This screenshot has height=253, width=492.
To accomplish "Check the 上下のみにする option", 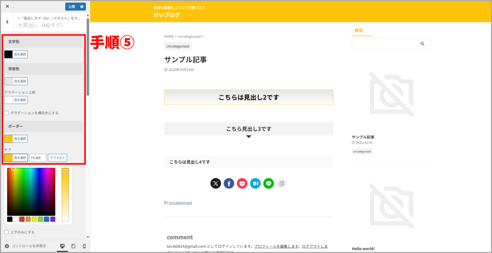I will click(x=7, y=232).
